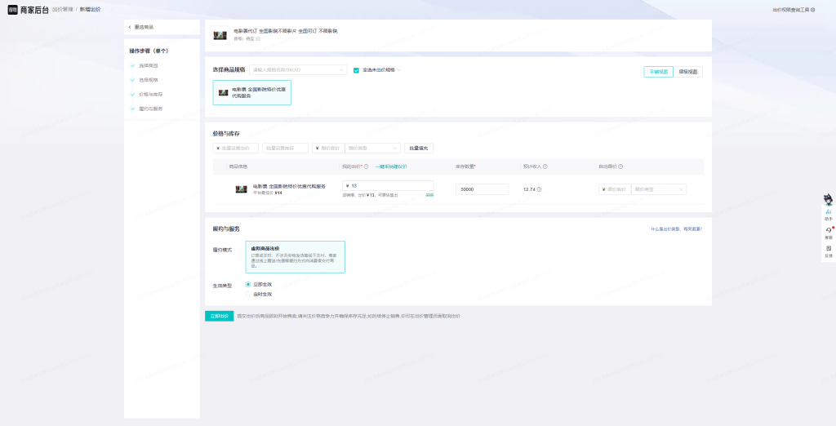
Task: Click the 批量设置库存 input field
Action: [285, 149]
